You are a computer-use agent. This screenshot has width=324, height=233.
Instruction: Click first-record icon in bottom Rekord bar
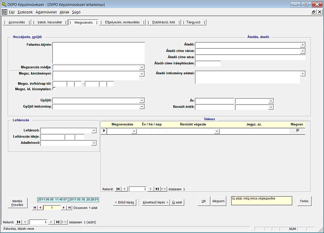(x=19, y=222)
